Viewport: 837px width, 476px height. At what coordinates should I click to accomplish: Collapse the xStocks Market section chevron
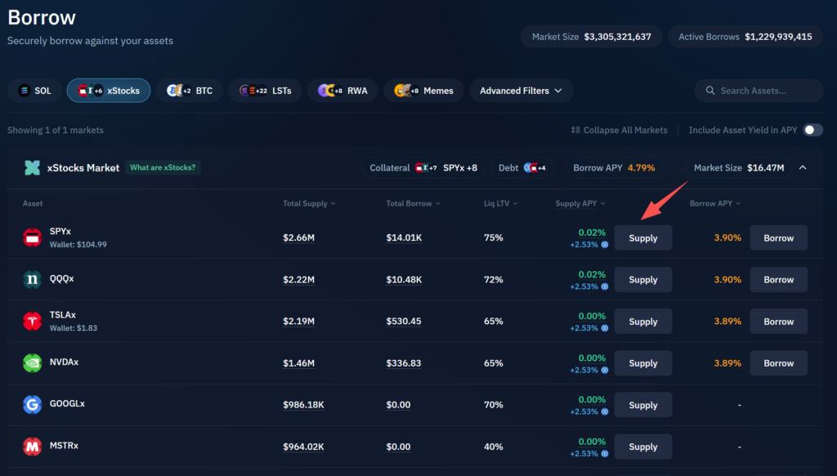click(x=803, y=168)
